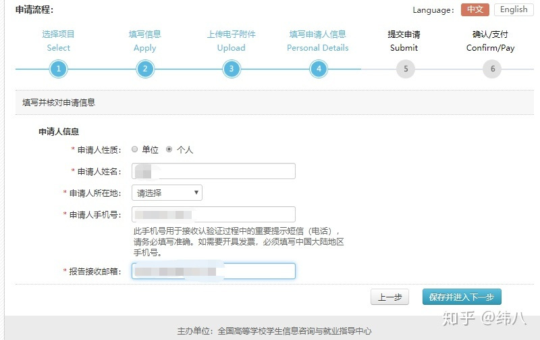Select the 个人 radio button
This screenshot has width=540, height=340.
coord(169,149)
